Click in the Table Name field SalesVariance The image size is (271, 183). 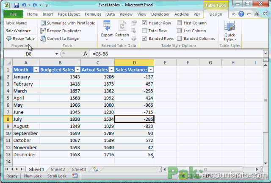point(20,31)
